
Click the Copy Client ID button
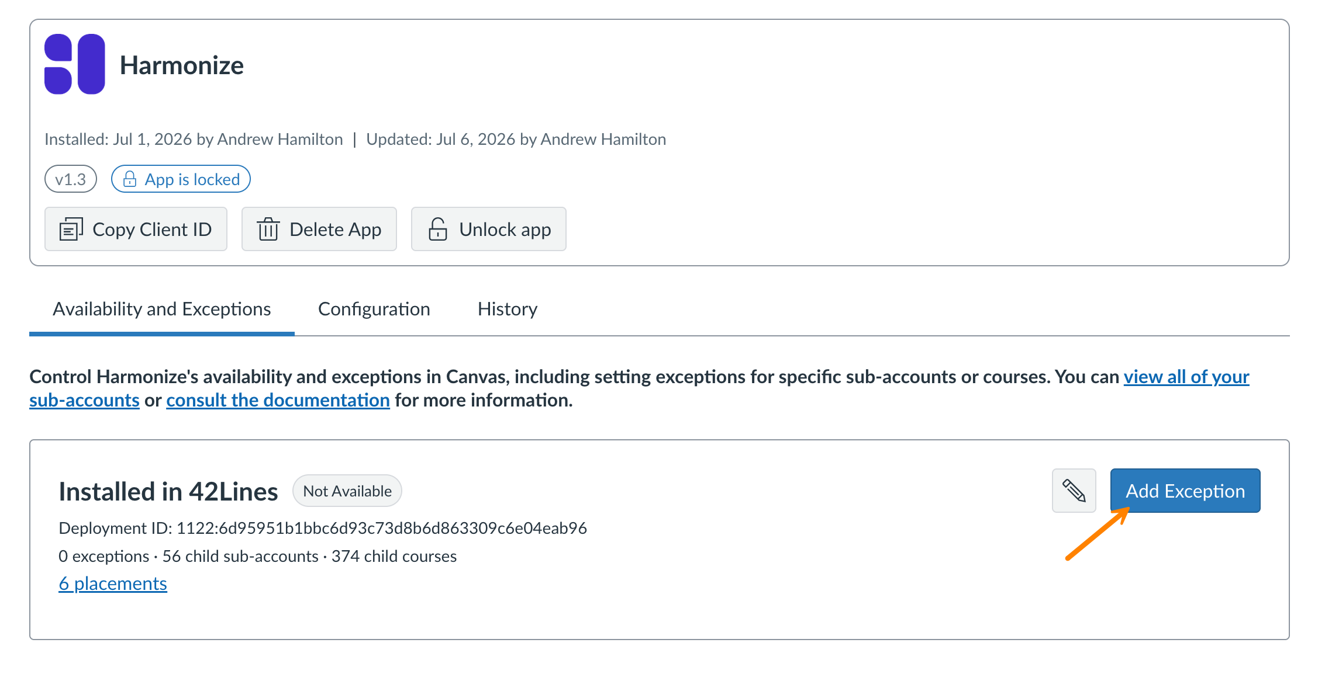click(136, 229)
